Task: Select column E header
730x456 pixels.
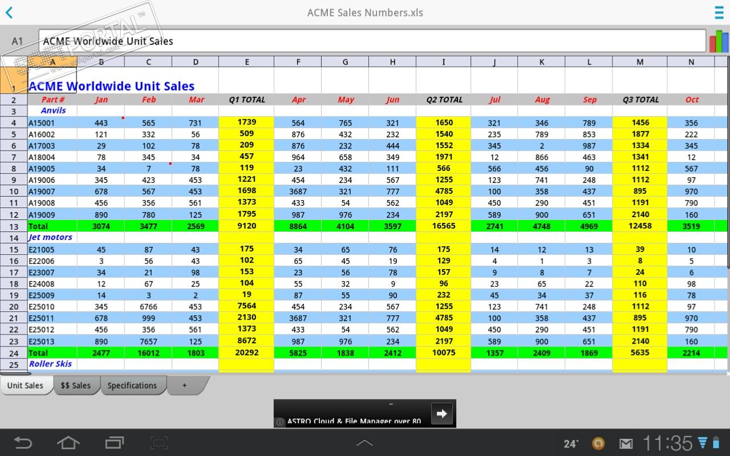Action: point(246,62)
